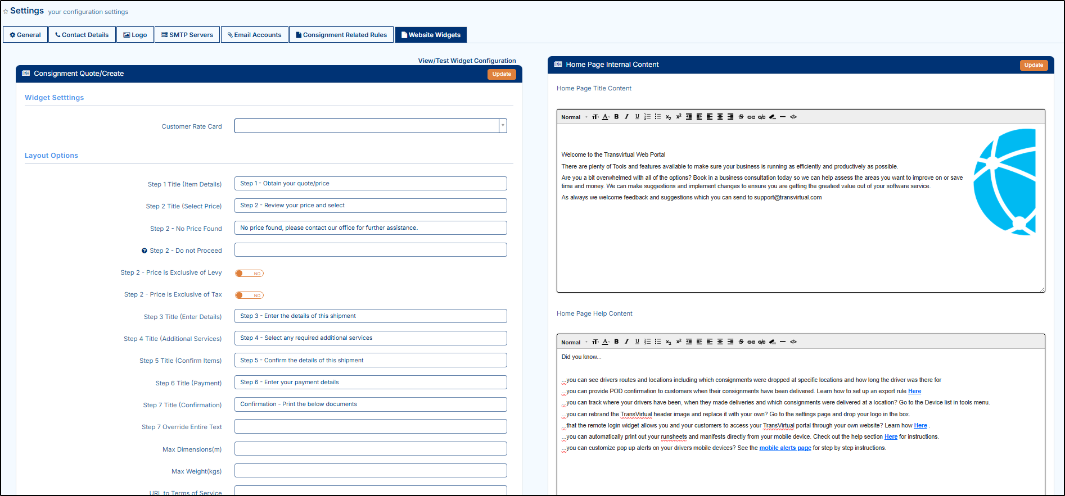Screen dimensions: 1065x496
Task: Expand the Customer Rate Card dropdown
Action: [503, 126]
